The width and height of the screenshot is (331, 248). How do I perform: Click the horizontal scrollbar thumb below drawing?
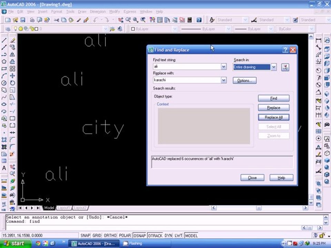[259, 208]
